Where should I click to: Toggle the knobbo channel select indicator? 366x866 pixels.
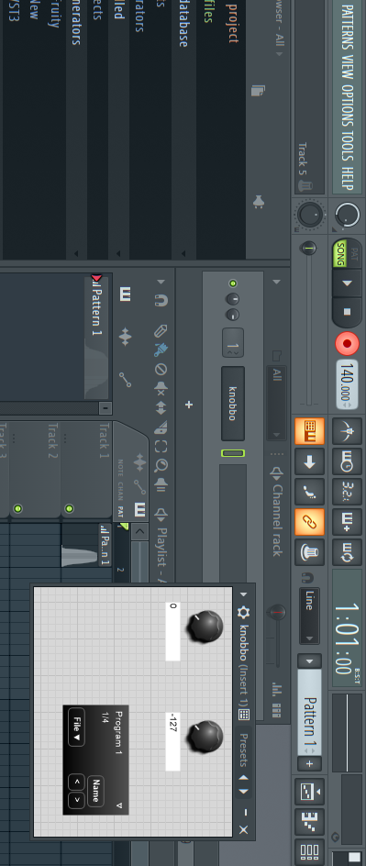[233, 453]
